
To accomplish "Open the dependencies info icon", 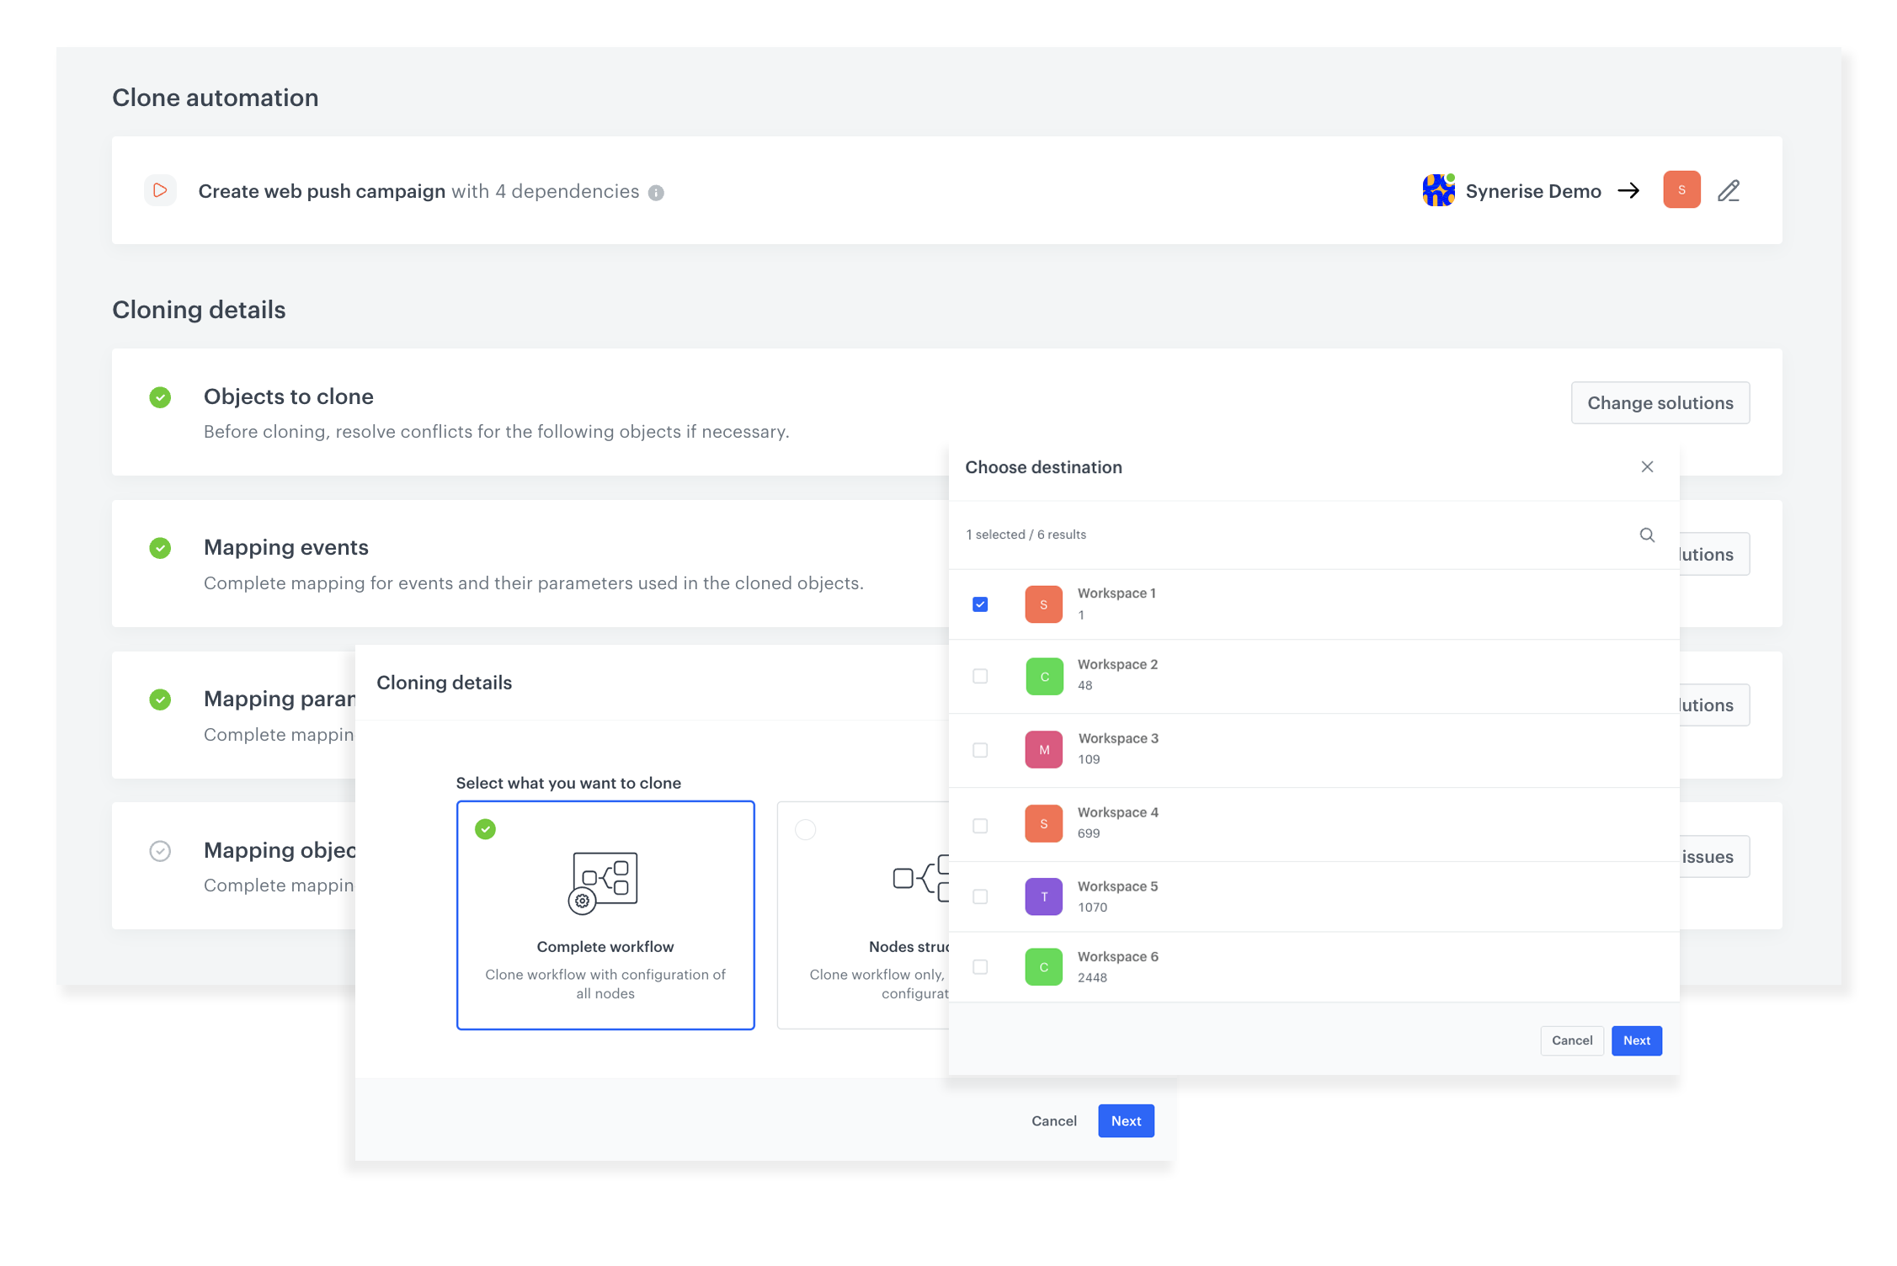I will tap(656, 192).
